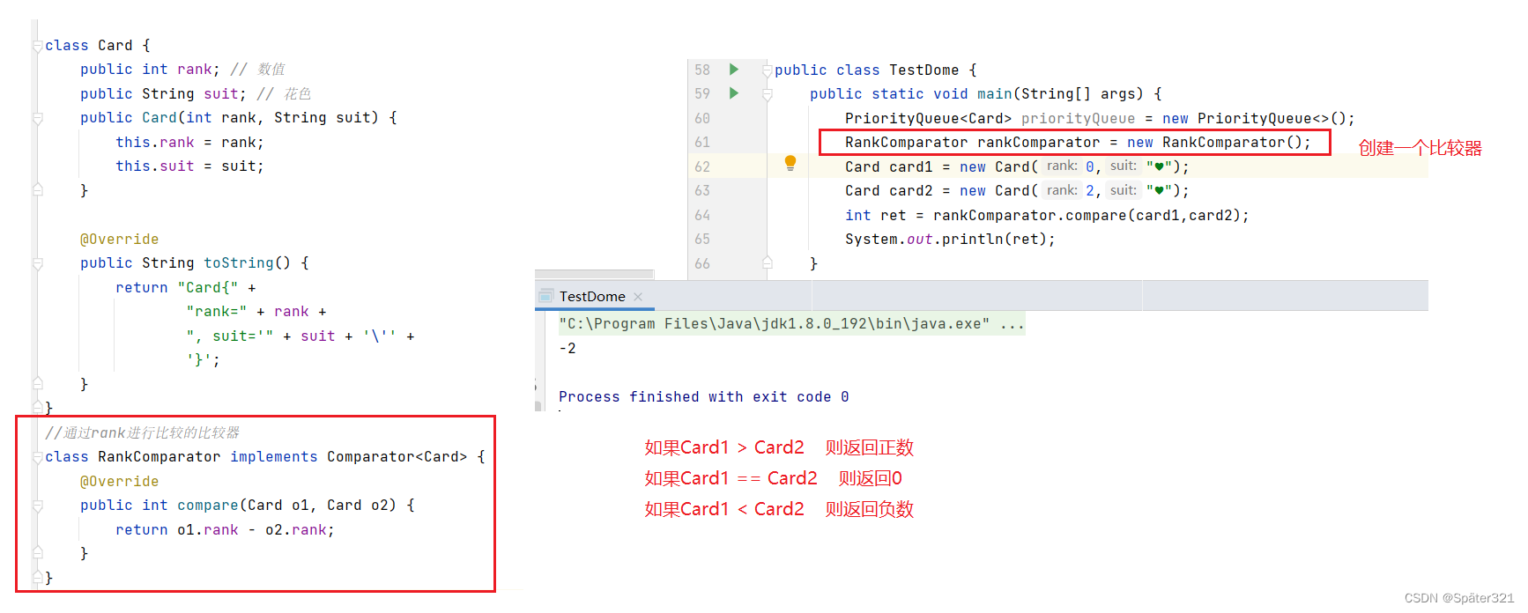Run main method from line 59 gutter arrow
Screen dimensions: 1528x613
tap(734, 92)
